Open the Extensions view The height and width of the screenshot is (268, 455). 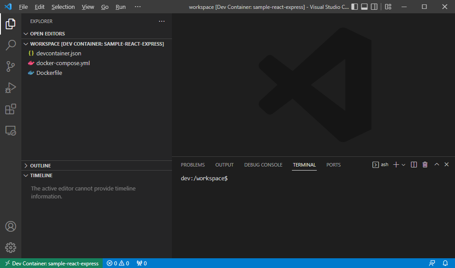[x=11, y=109]
